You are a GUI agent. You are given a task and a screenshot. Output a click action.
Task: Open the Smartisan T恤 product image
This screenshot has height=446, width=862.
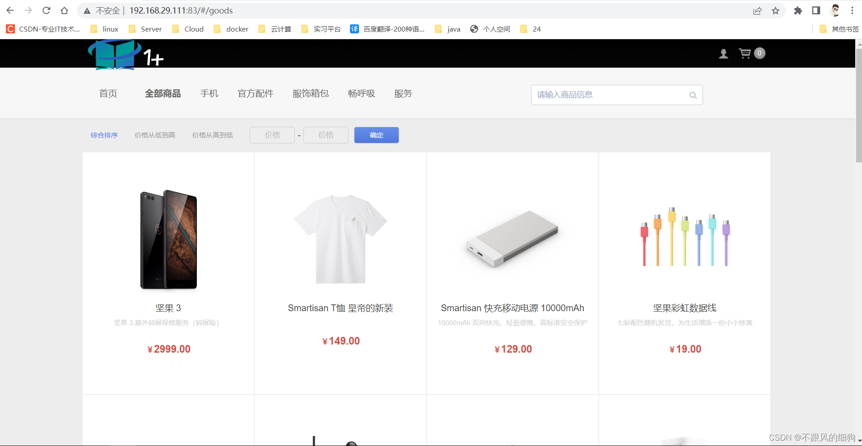coord(341,239)
